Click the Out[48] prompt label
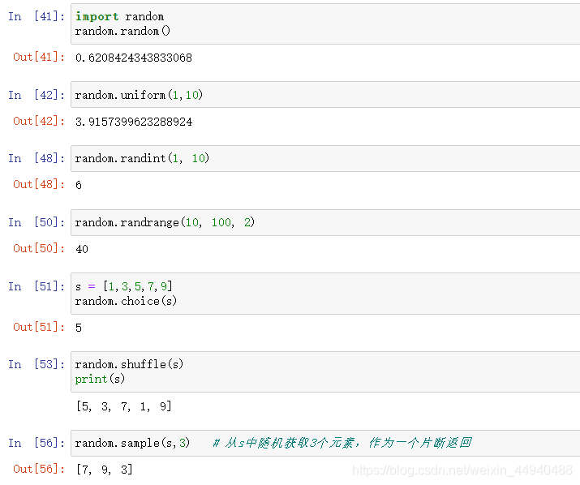 coord(39,184)
